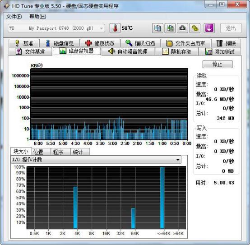250x245 pixels.
Task: Open the 自动噪音管理 tab
Action: 128,51
